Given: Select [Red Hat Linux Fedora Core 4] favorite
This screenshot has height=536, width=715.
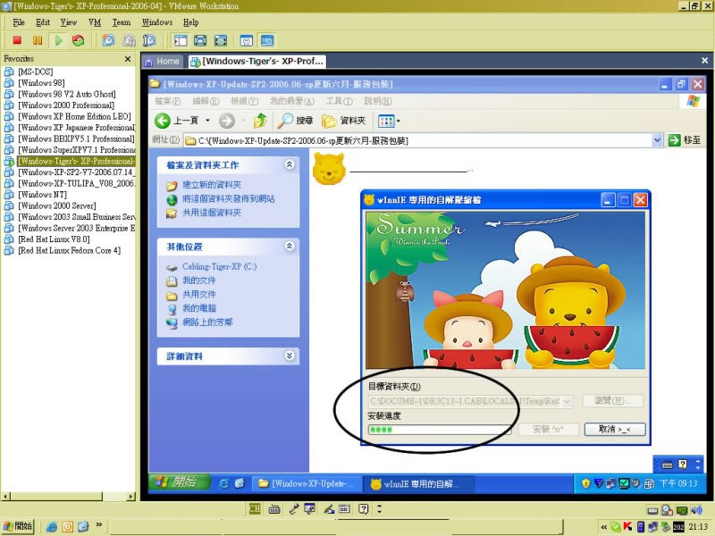Looking at the screenshot, I should click(x=70, y=250).
